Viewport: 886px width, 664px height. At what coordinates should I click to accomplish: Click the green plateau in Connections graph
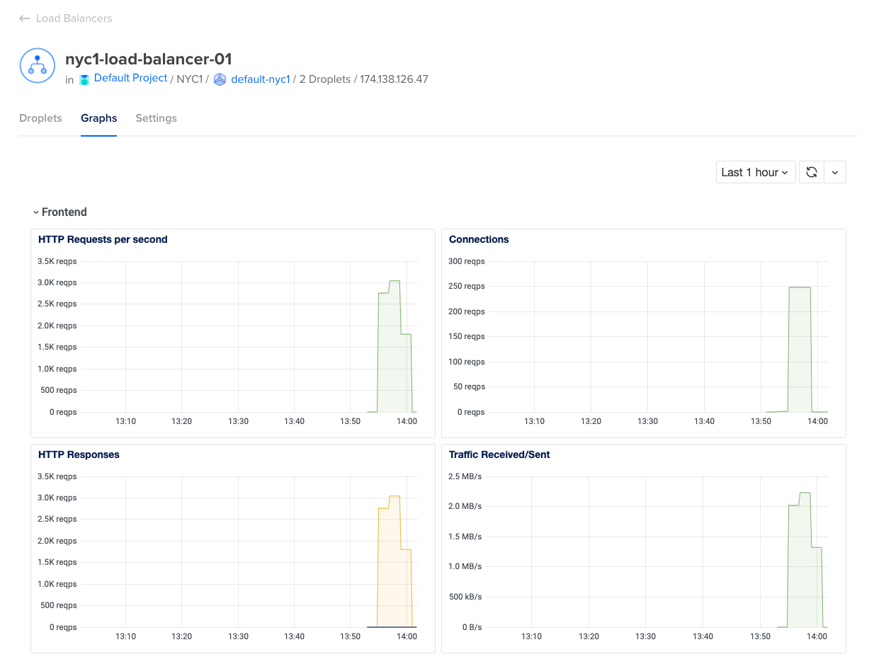[800, 288]
